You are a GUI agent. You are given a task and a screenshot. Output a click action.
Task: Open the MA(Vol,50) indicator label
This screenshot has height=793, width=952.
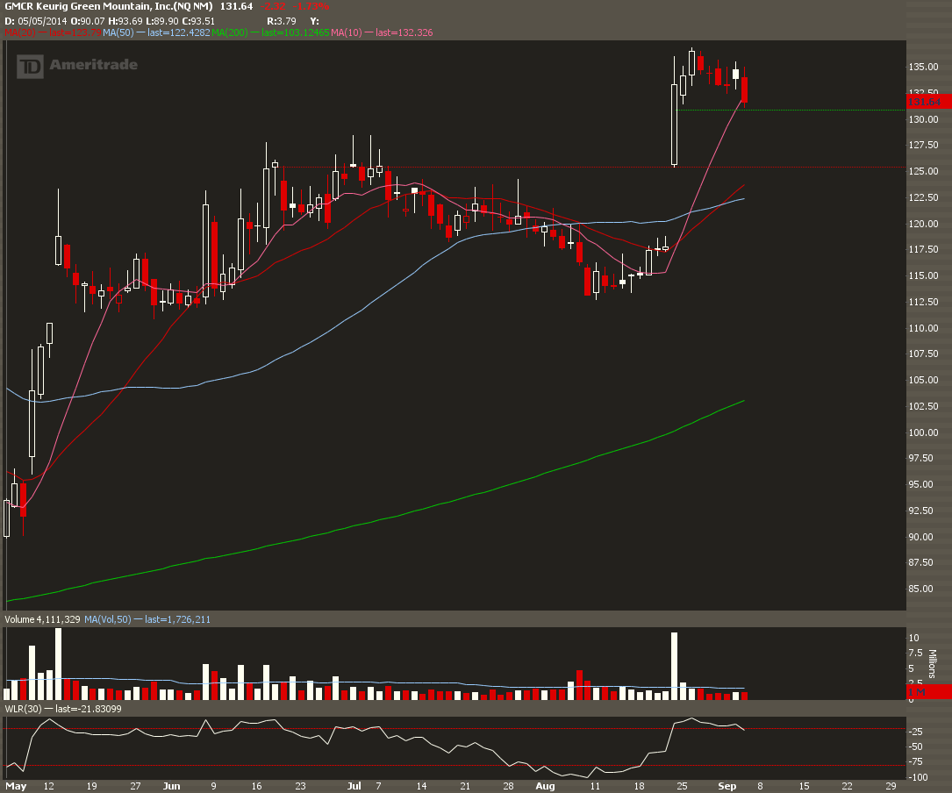click(x=107, y=619)
